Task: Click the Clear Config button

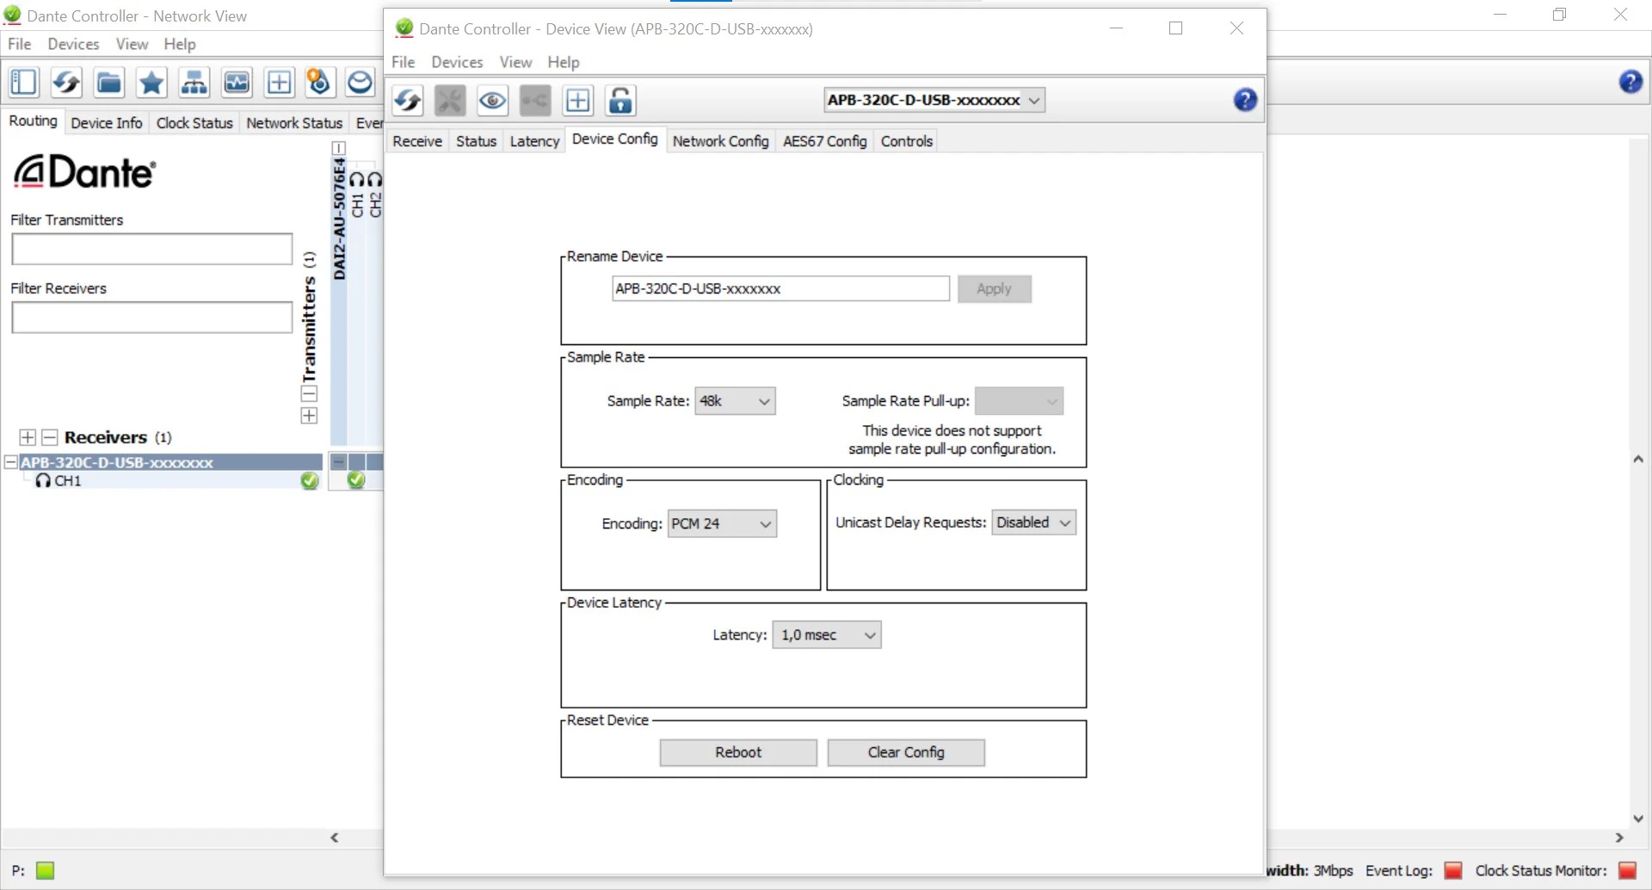Action: pos(905,752)
